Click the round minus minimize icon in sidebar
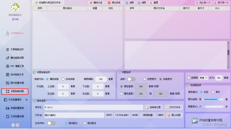 coord(13,125)
